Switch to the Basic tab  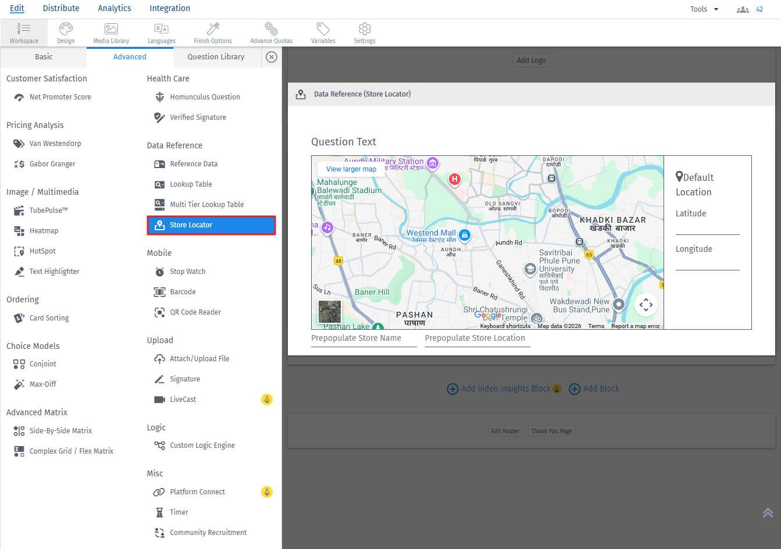(x=44, y=57)
